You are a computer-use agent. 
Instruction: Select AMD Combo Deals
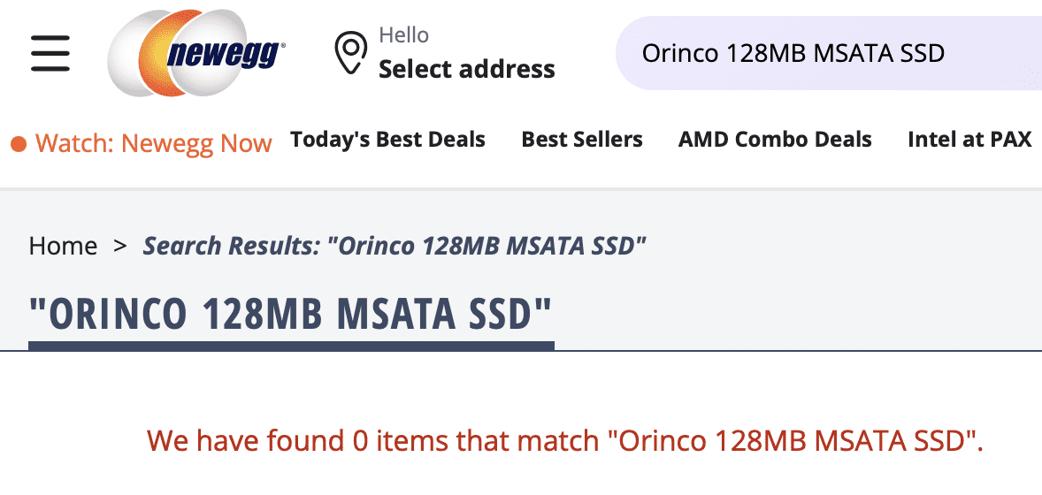click(775, 140)
